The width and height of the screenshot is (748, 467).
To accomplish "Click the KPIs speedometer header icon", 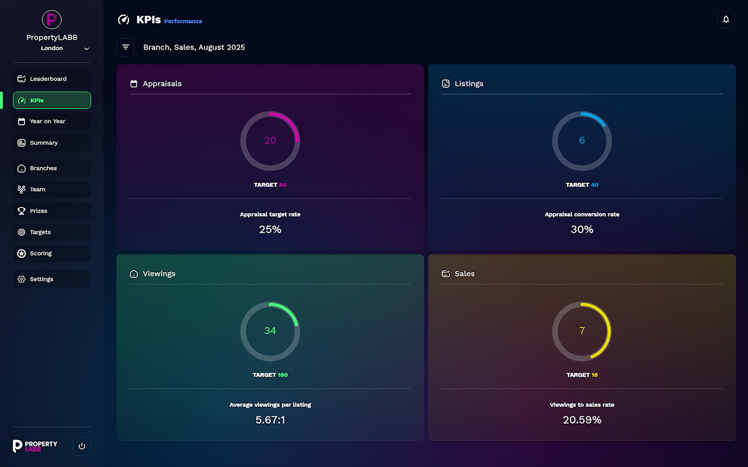I will (x=124, y=20).
